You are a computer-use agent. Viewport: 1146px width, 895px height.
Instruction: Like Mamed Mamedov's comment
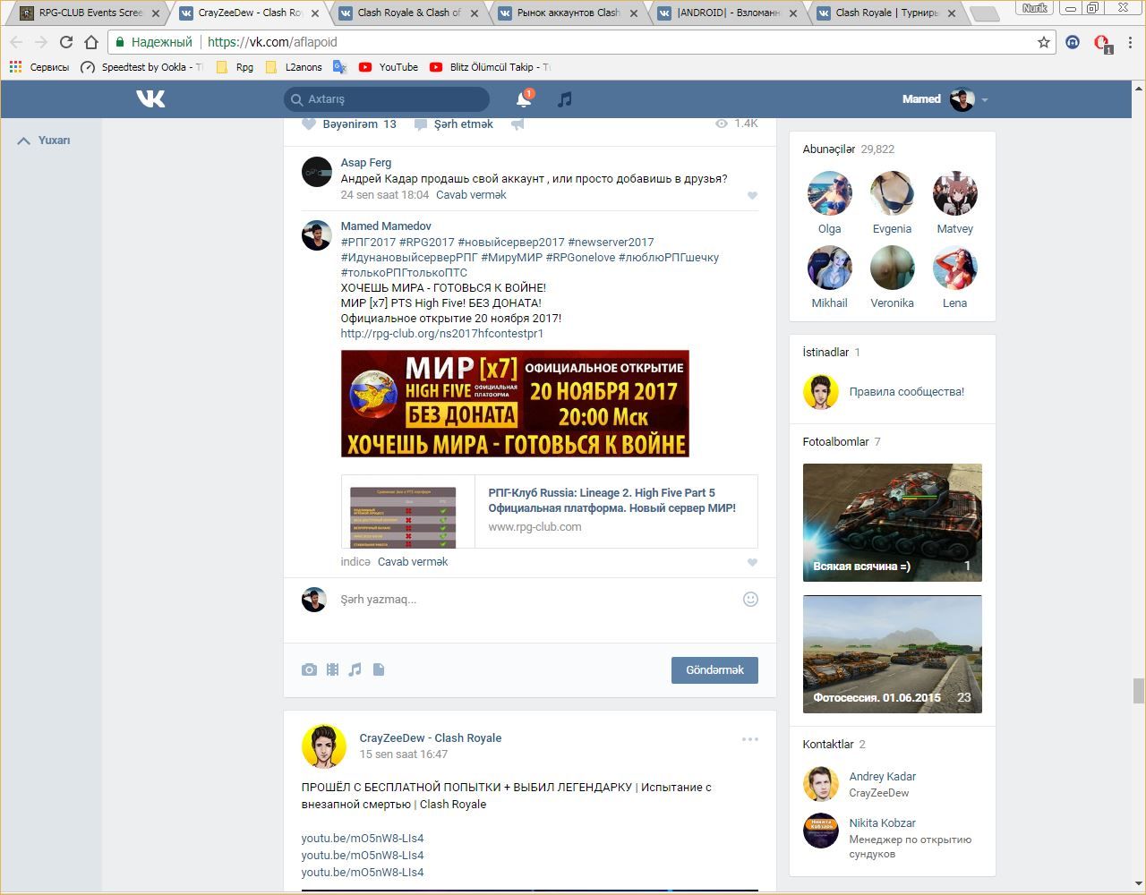point(752,562)
